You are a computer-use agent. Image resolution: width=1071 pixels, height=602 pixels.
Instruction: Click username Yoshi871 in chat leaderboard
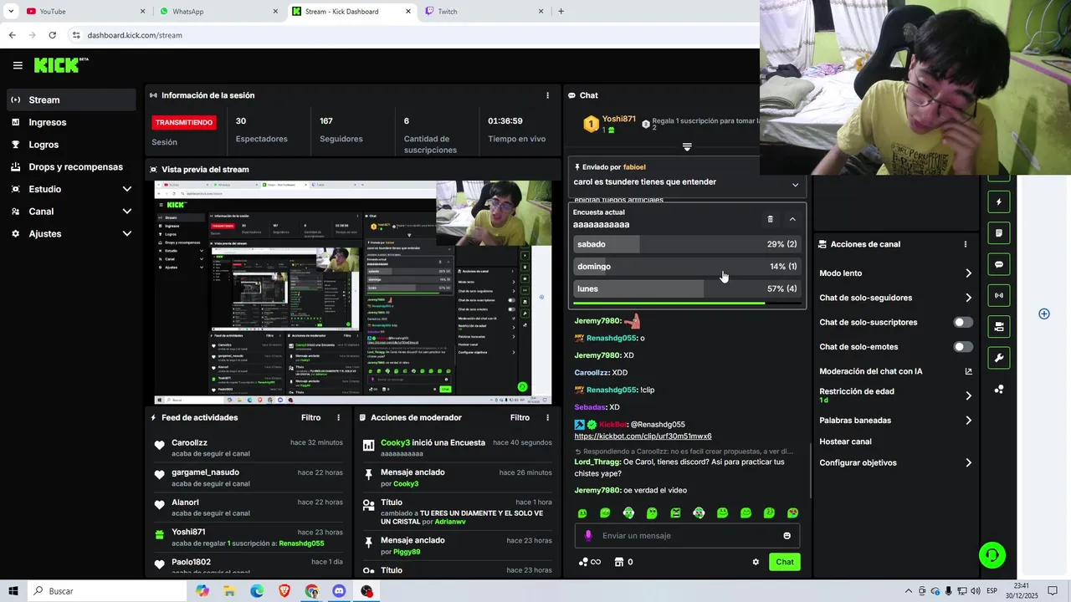[619, 120]
